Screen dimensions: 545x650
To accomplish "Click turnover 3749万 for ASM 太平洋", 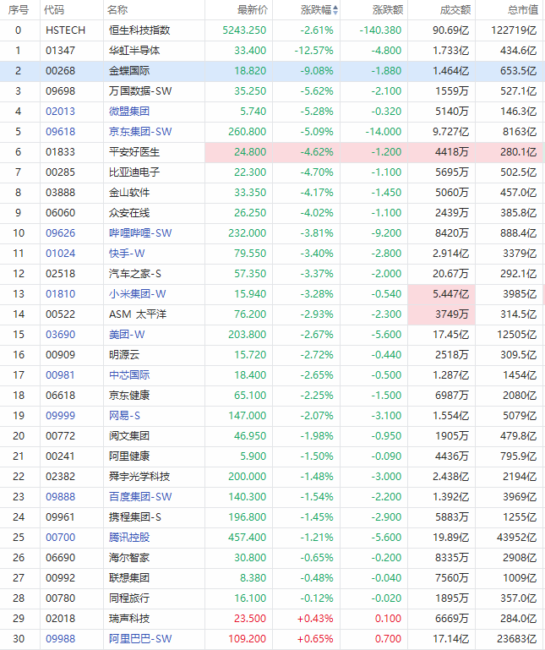I will (x=452, y=314).
